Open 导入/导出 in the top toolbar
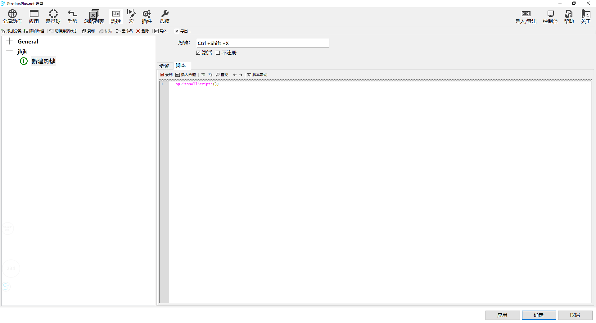 [x=526, y=16]
